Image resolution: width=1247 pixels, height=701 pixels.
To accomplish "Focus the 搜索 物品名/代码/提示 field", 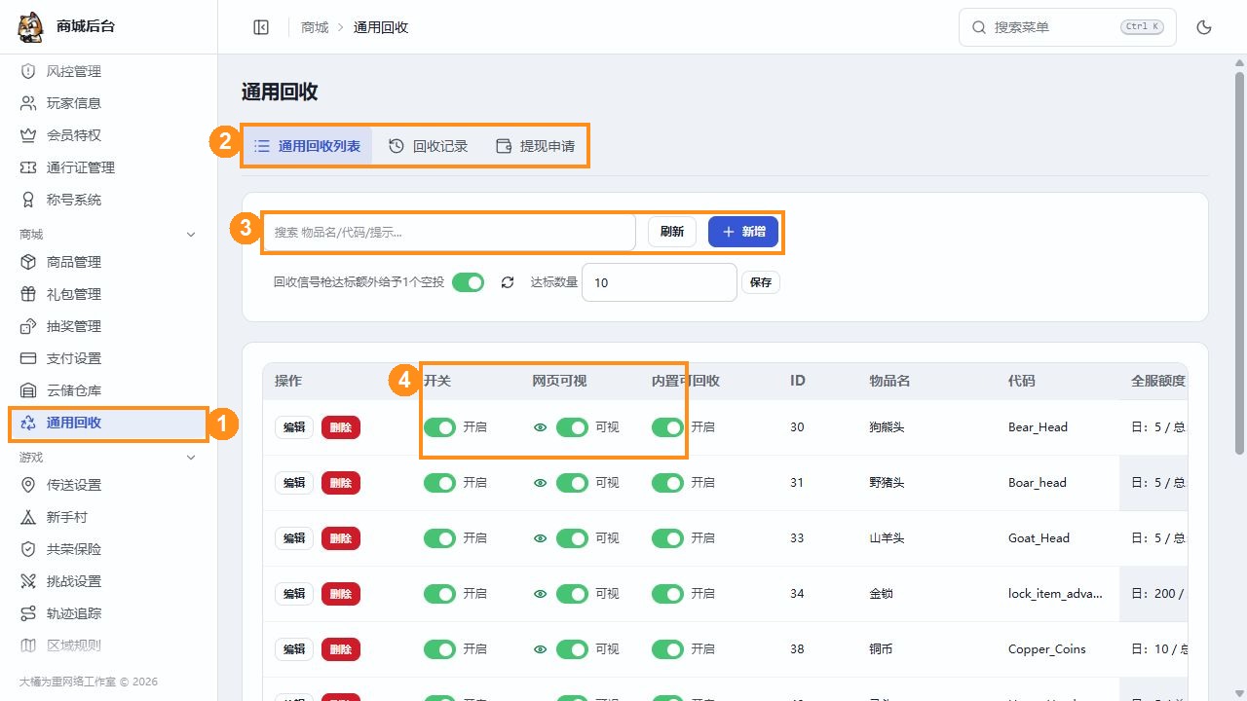I will tap(449, 232).
